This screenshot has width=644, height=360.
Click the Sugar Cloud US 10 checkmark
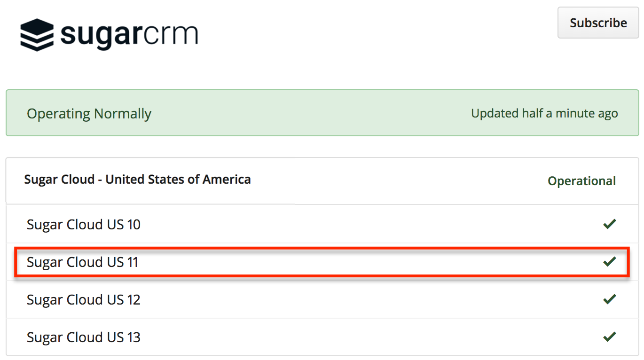[609, 224]
